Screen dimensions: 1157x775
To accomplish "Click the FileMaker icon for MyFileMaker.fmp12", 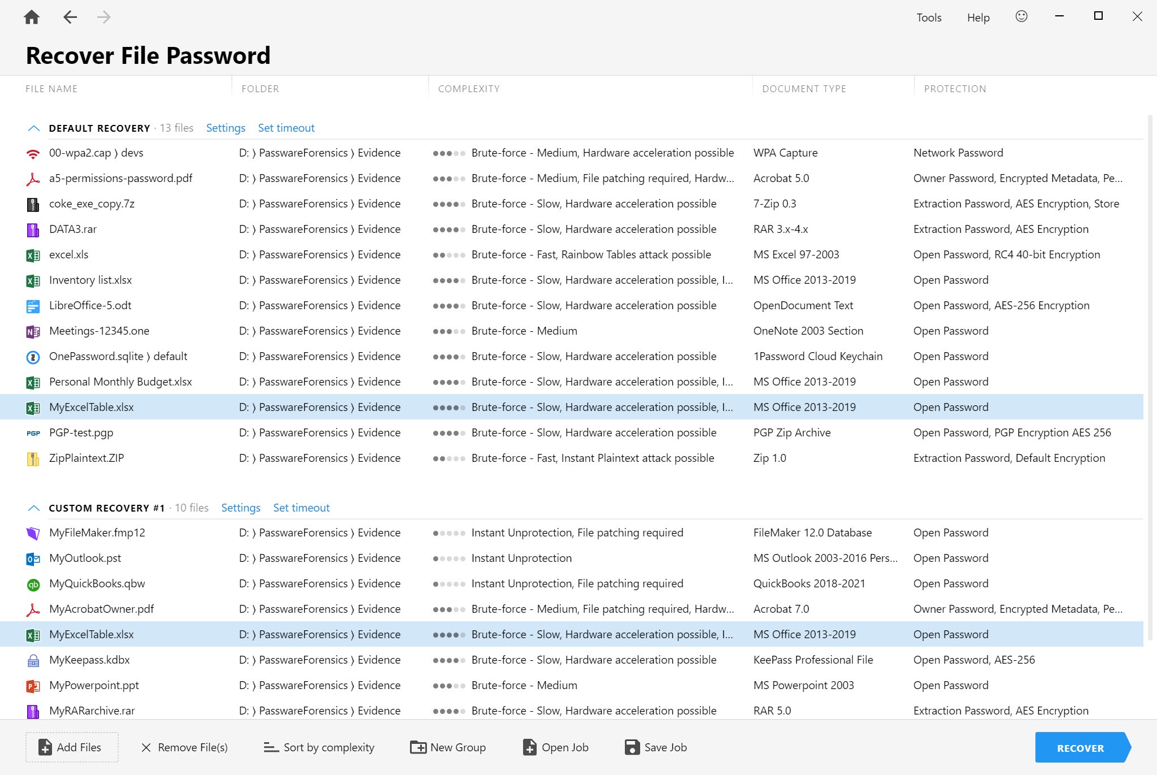I will click(x=33, y=533).
